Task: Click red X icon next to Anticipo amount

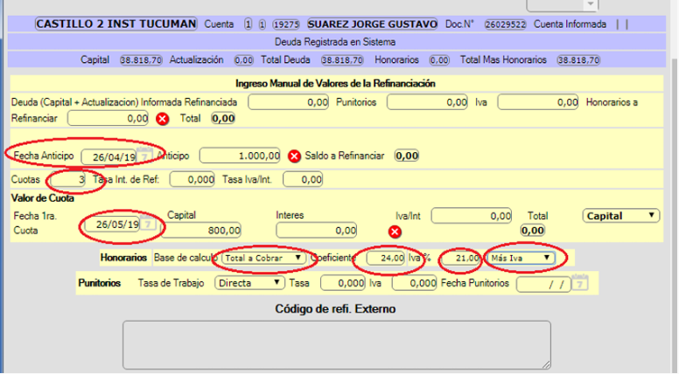Action: pos(295,156)
